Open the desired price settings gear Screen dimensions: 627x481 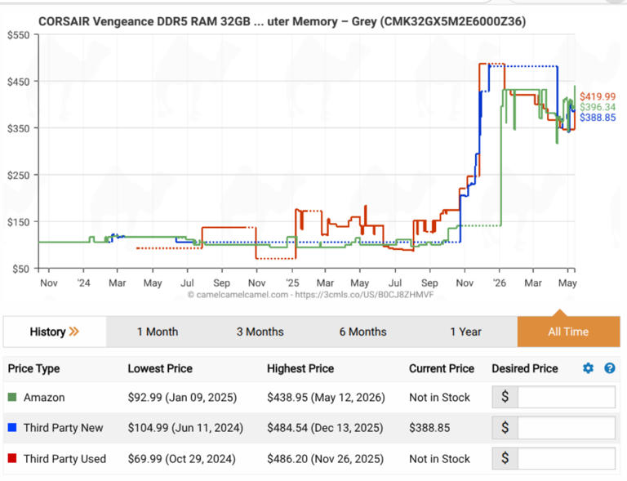pyautogui.click(x=588, y=367)
